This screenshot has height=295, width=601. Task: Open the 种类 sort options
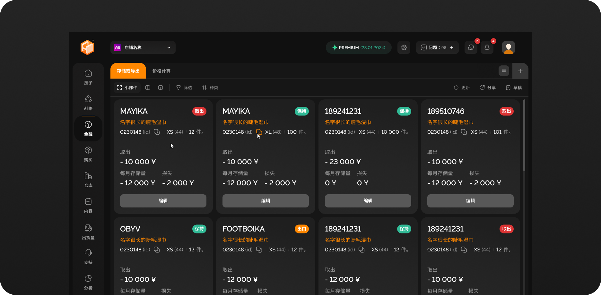point(210,88)
